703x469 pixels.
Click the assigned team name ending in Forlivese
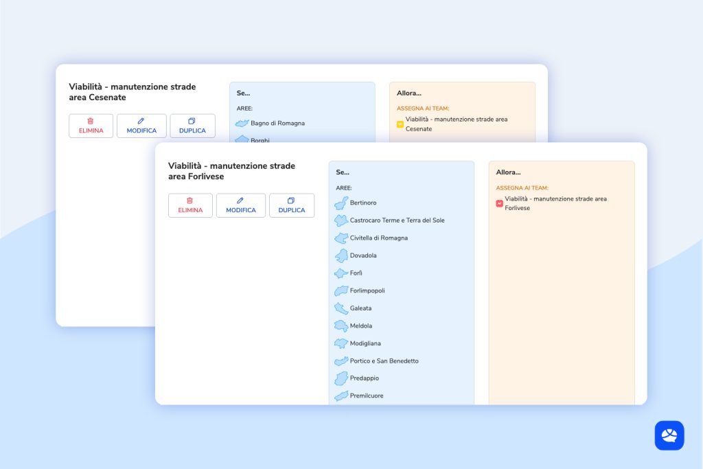click(556, 203)
